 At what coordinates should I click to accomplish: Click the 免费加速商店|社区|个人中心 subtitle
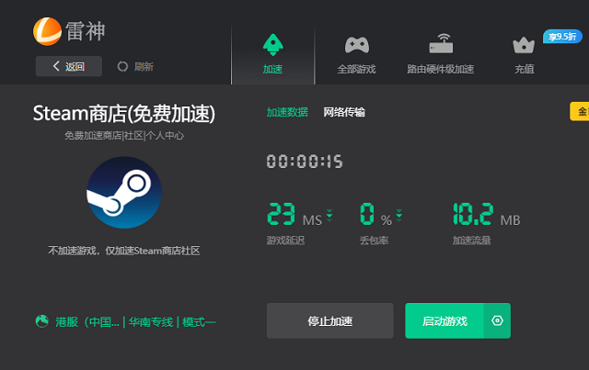tap(124, 136)
